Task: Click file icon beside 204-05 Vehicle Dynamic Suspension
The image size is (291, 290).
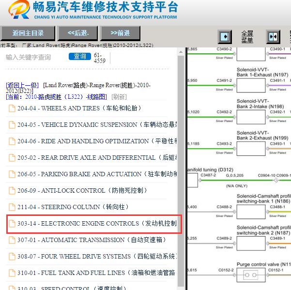Action: click(12, 125)
